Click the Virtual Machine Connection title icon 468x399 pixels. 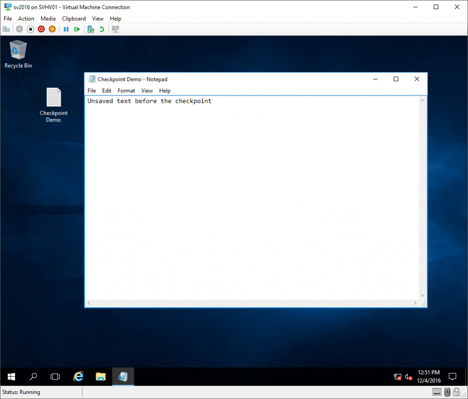point(7,7)
